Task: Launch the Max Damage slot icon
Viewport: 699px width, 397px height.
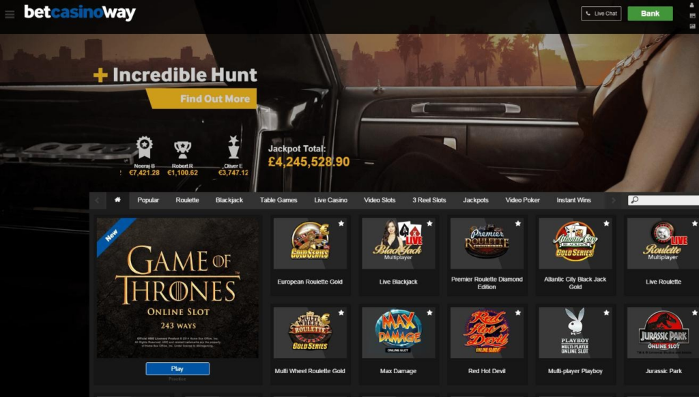Action: click(x=398, y=332)
